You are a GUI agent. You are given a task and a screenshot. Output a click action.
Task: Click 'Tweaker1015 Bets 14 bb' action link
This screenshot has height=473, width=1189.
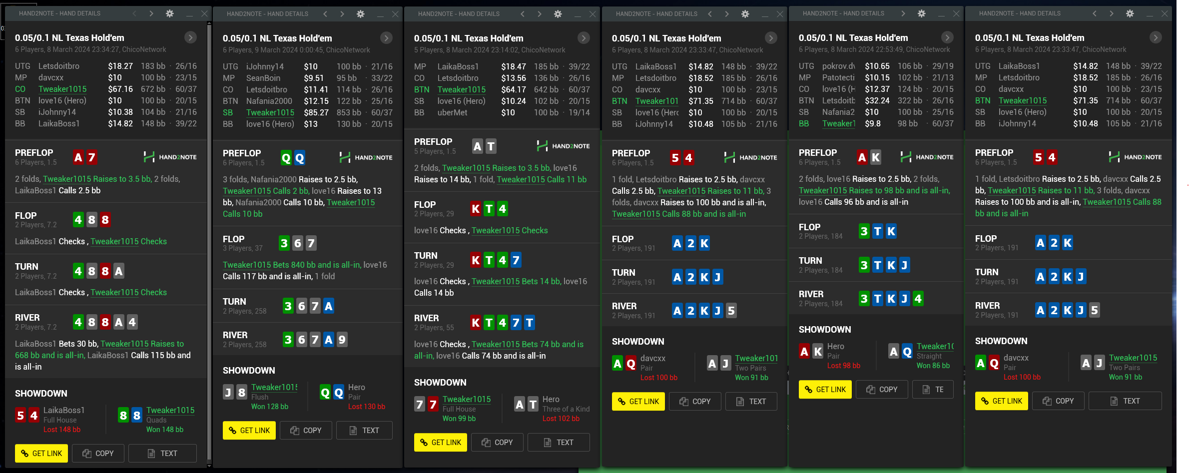pos(516,281)
